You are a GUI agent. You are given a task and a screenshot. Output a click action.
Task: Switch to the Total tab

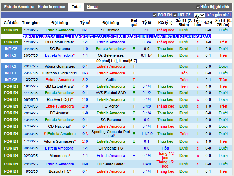click(x=76, y=7)
